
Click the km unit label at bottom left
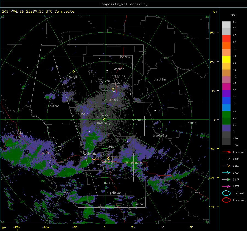(4, 228)
